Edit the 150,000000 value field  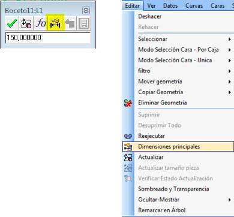[48, 38]
